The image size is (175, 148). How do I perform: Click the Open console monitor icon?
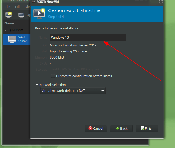(21, 15)
